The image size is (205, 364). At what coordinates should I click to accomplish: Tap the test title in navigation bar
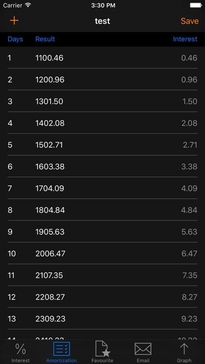[102, 21]
